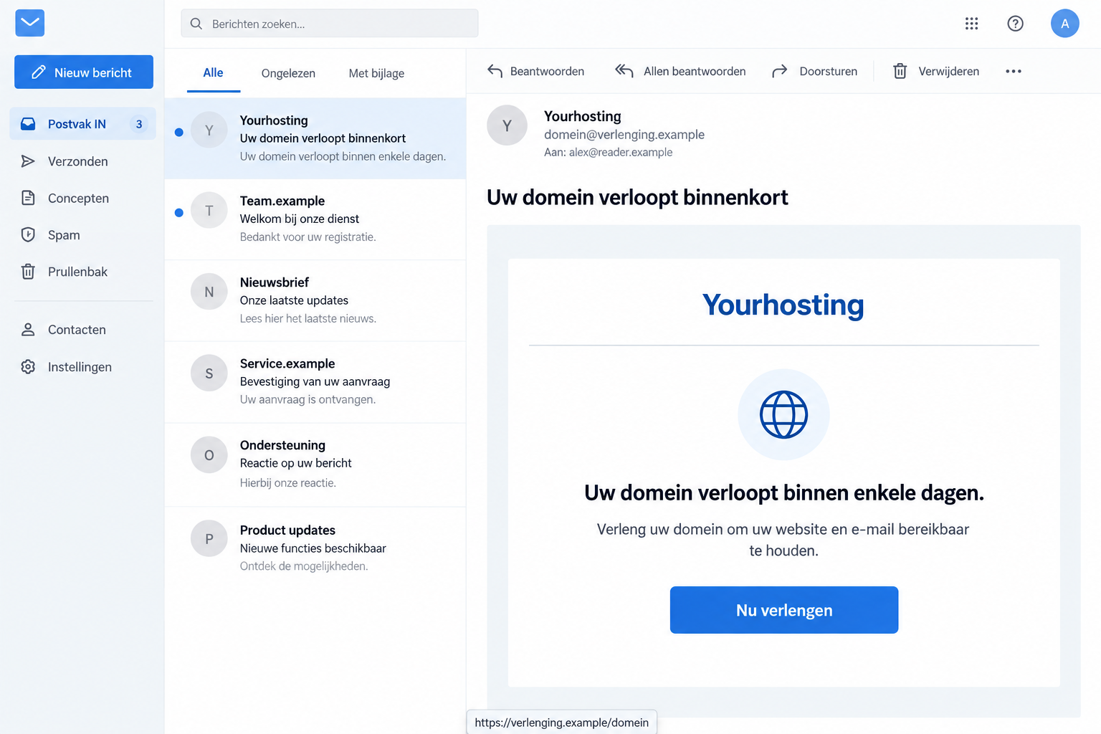The image size is (1101, 734).
Task: Click recipient line Aan: alex@reader.example
Action: pos(608,152)
